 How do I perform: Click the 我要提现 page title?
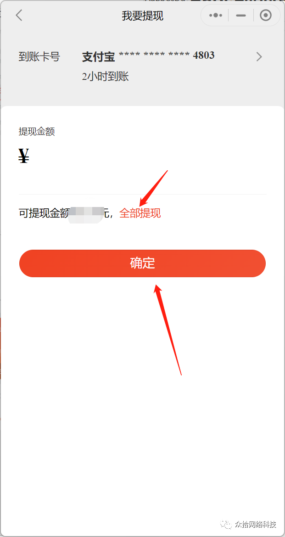142,16
